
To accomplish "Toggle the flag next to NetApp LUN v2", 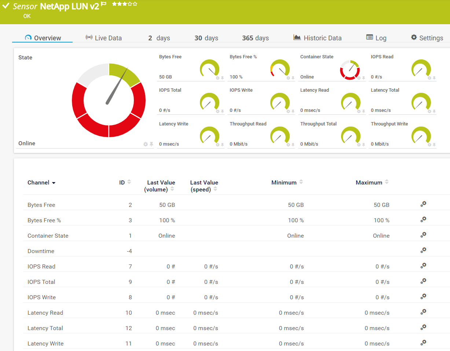I will pos(104,4).
